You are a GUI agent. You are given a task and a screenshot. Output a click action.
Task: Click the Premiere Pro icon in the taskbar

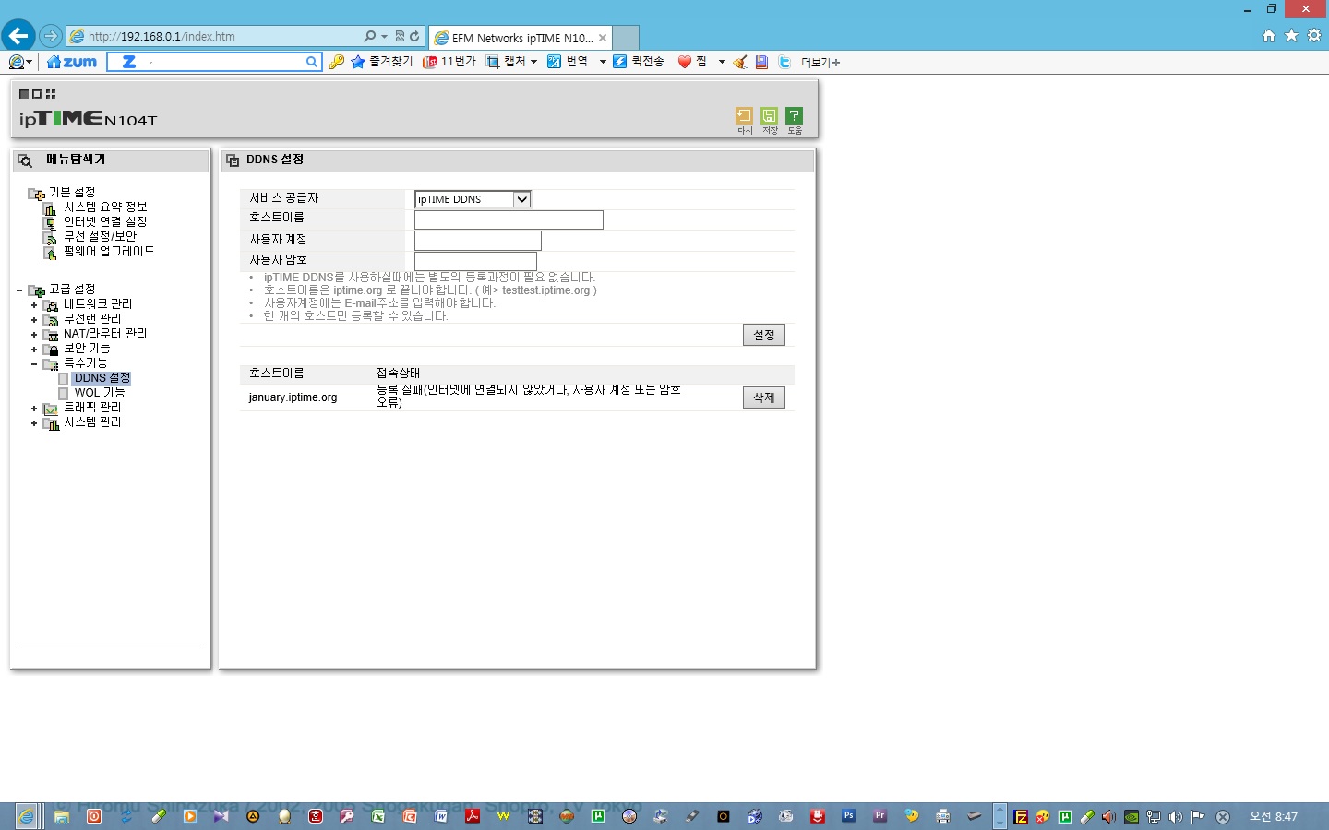tap(880, 816)
